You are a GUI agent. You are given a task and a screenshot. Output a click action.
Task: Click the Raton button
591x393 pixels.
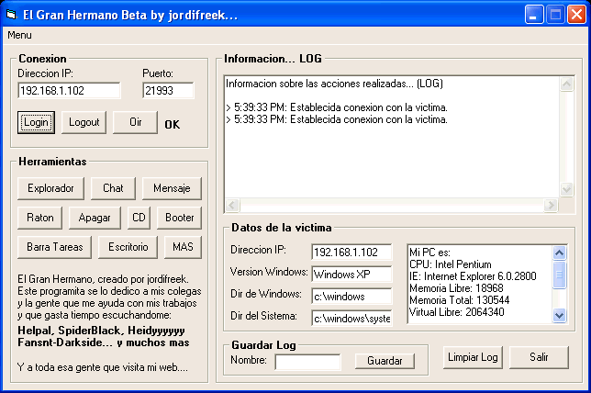click(x=40, y=218)
